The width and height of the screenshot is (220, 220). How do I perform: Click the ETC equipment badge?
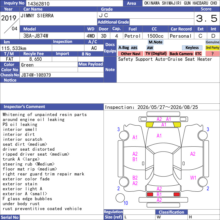click(x=198, y=54)
